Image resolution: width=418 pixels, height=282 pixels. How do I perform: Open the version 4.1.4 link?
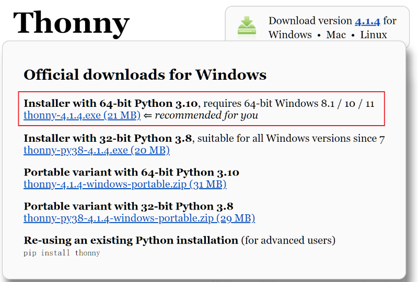pyautogui.click(x=367, y=21)
